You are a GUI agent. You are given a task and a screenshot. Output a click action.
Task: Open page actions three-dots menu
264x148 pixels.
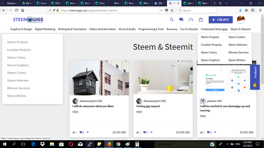tap(161, 10)
